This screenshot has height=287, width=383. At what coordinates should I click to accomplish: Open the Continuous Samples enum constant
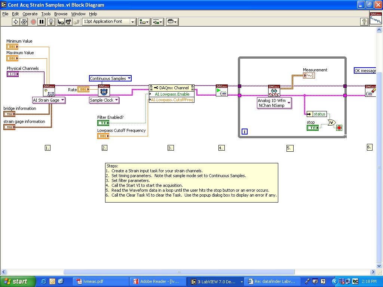[x=110, y=78]
